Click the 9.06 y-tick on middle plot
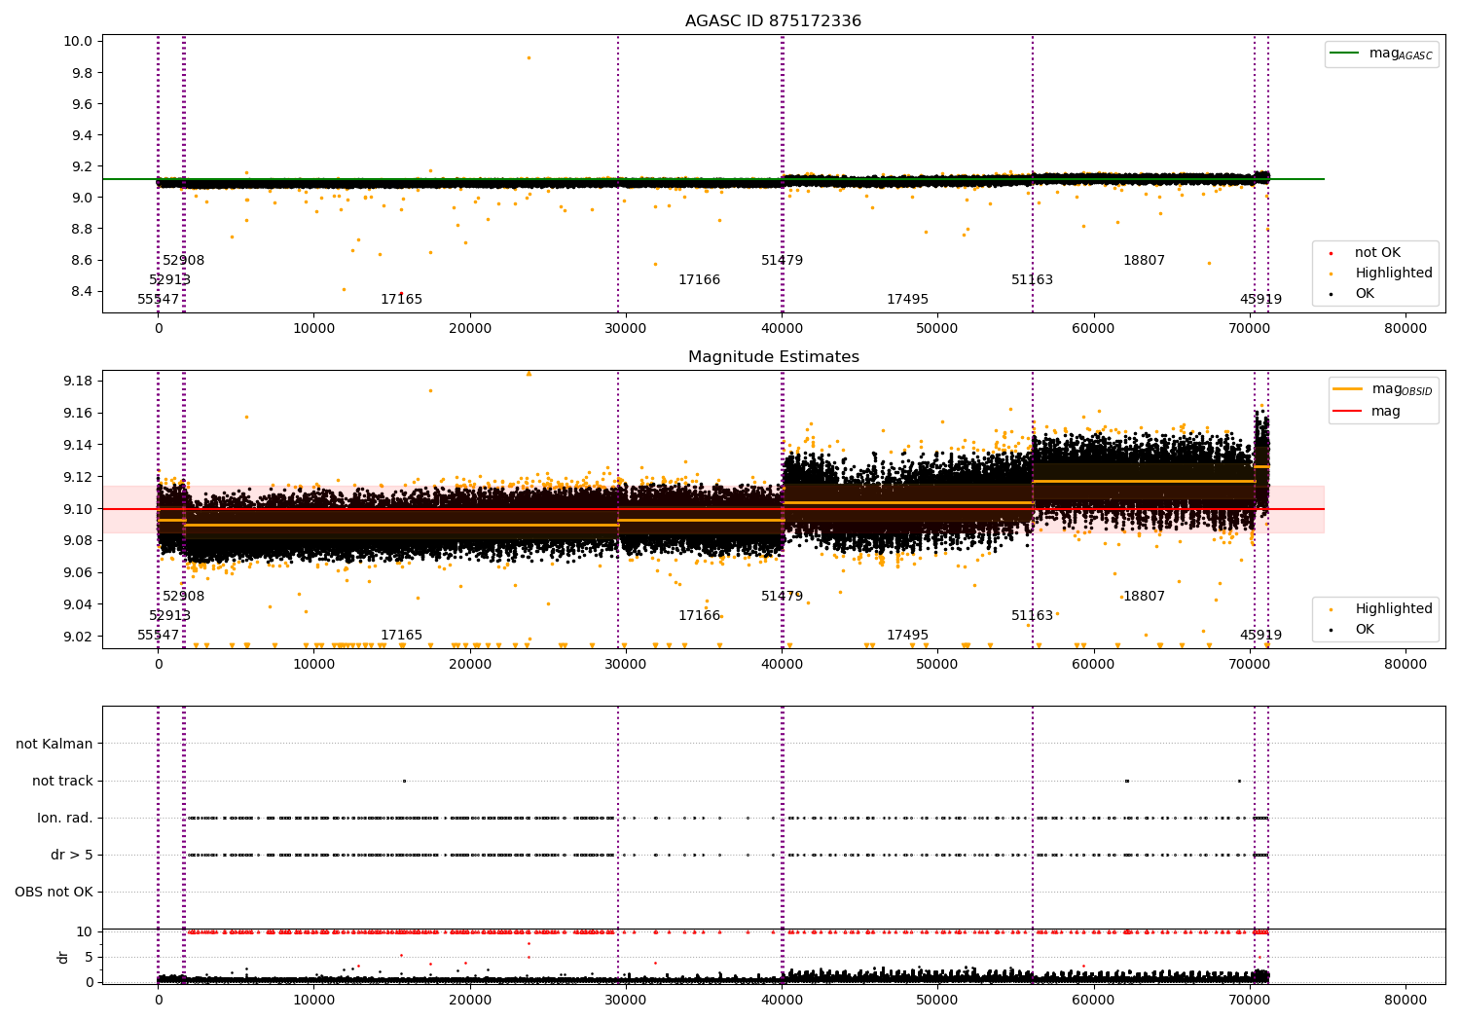 coord(78,572)
